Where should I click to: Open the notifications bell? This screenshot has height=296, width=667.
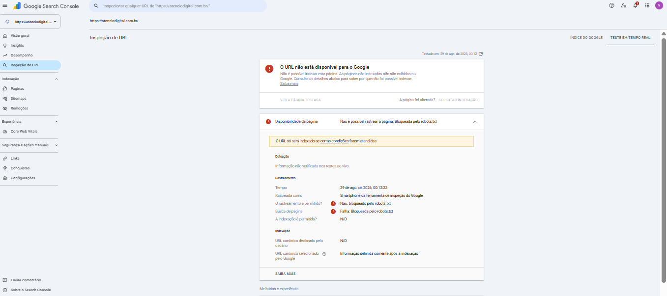(x=636, y=5)
